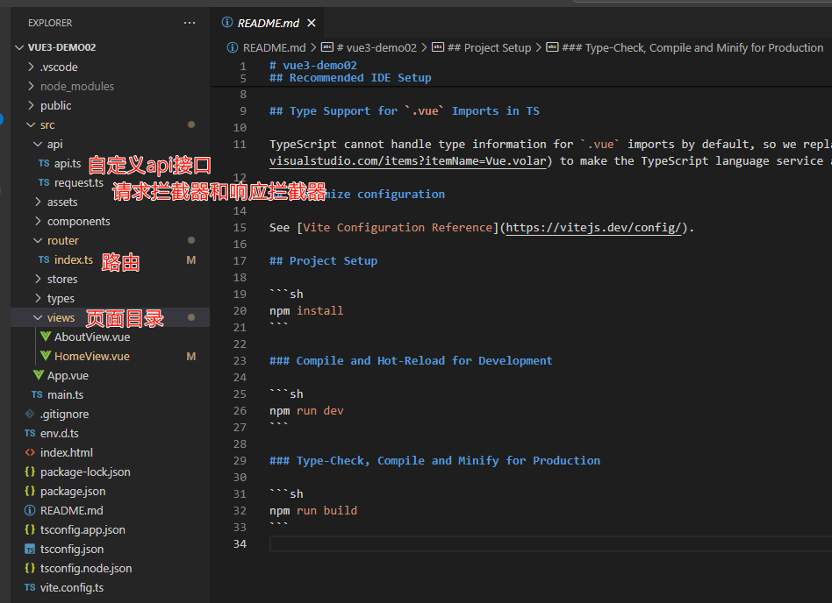Expand the stores folder
Image resolution: width=832 pixels, height=603 pixels.
(x=39, y=279)
